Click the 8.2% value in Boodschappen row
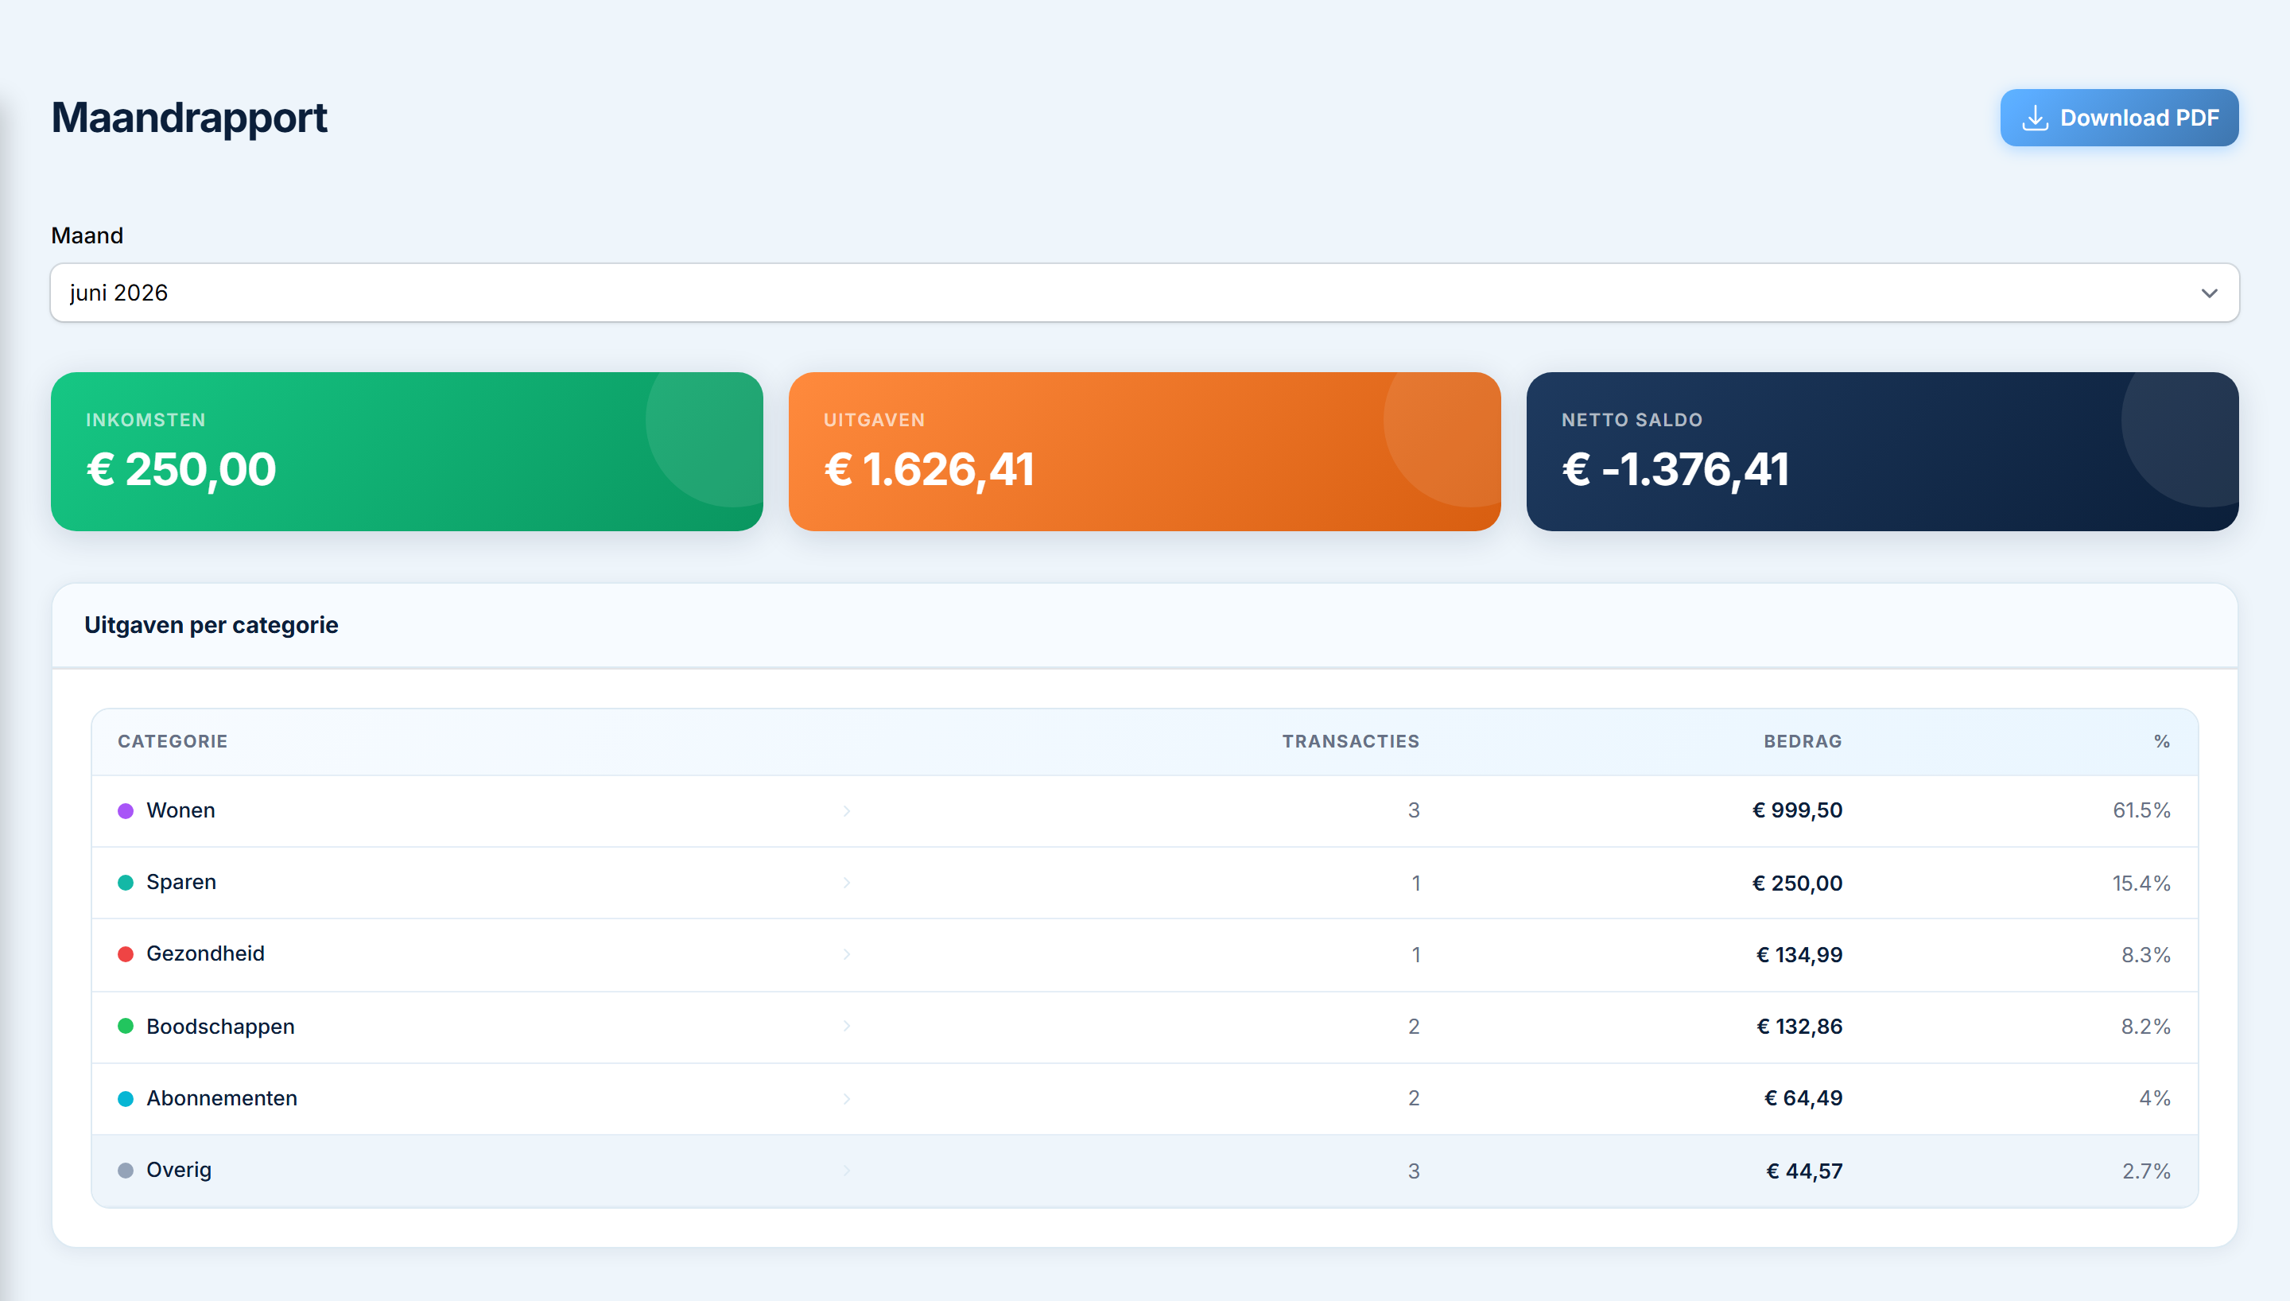Viewport: 2290px width, 1301px height. point(2145,1027)
